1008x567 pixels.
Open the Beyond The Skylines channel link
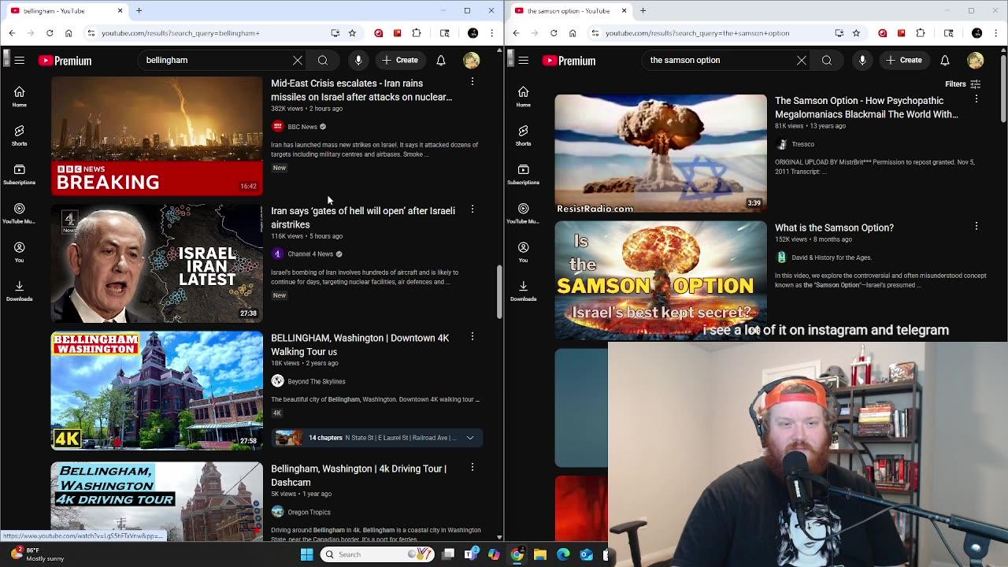(x=317, y=381)
